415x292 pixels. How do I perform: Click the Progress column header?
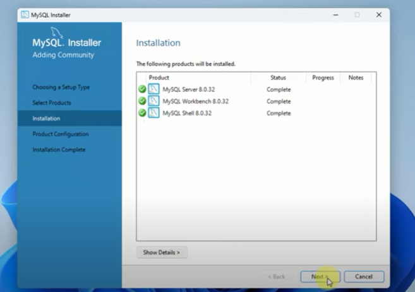point(323,78)
